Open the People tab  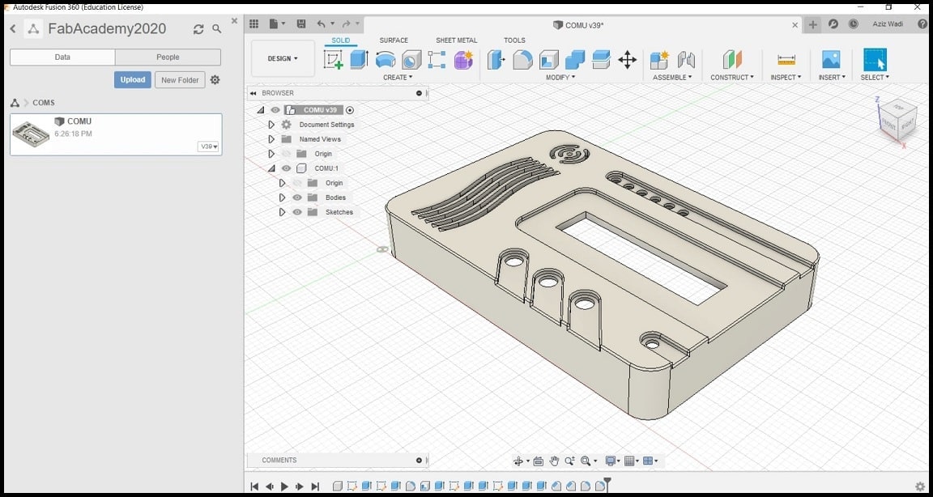168,57
